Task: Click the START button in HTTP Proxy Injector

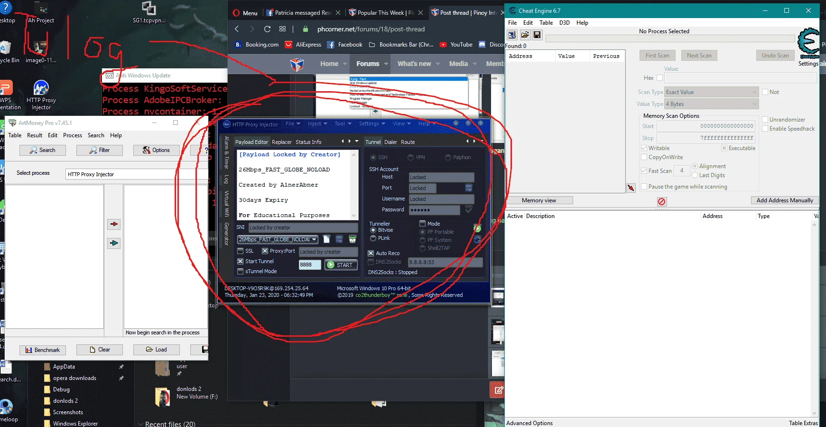Action: [x=341, y=265]
